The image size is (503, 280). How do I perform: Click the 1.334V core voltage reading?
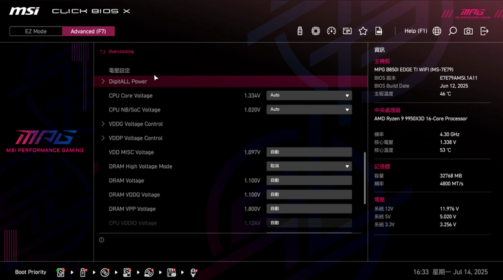252,95
